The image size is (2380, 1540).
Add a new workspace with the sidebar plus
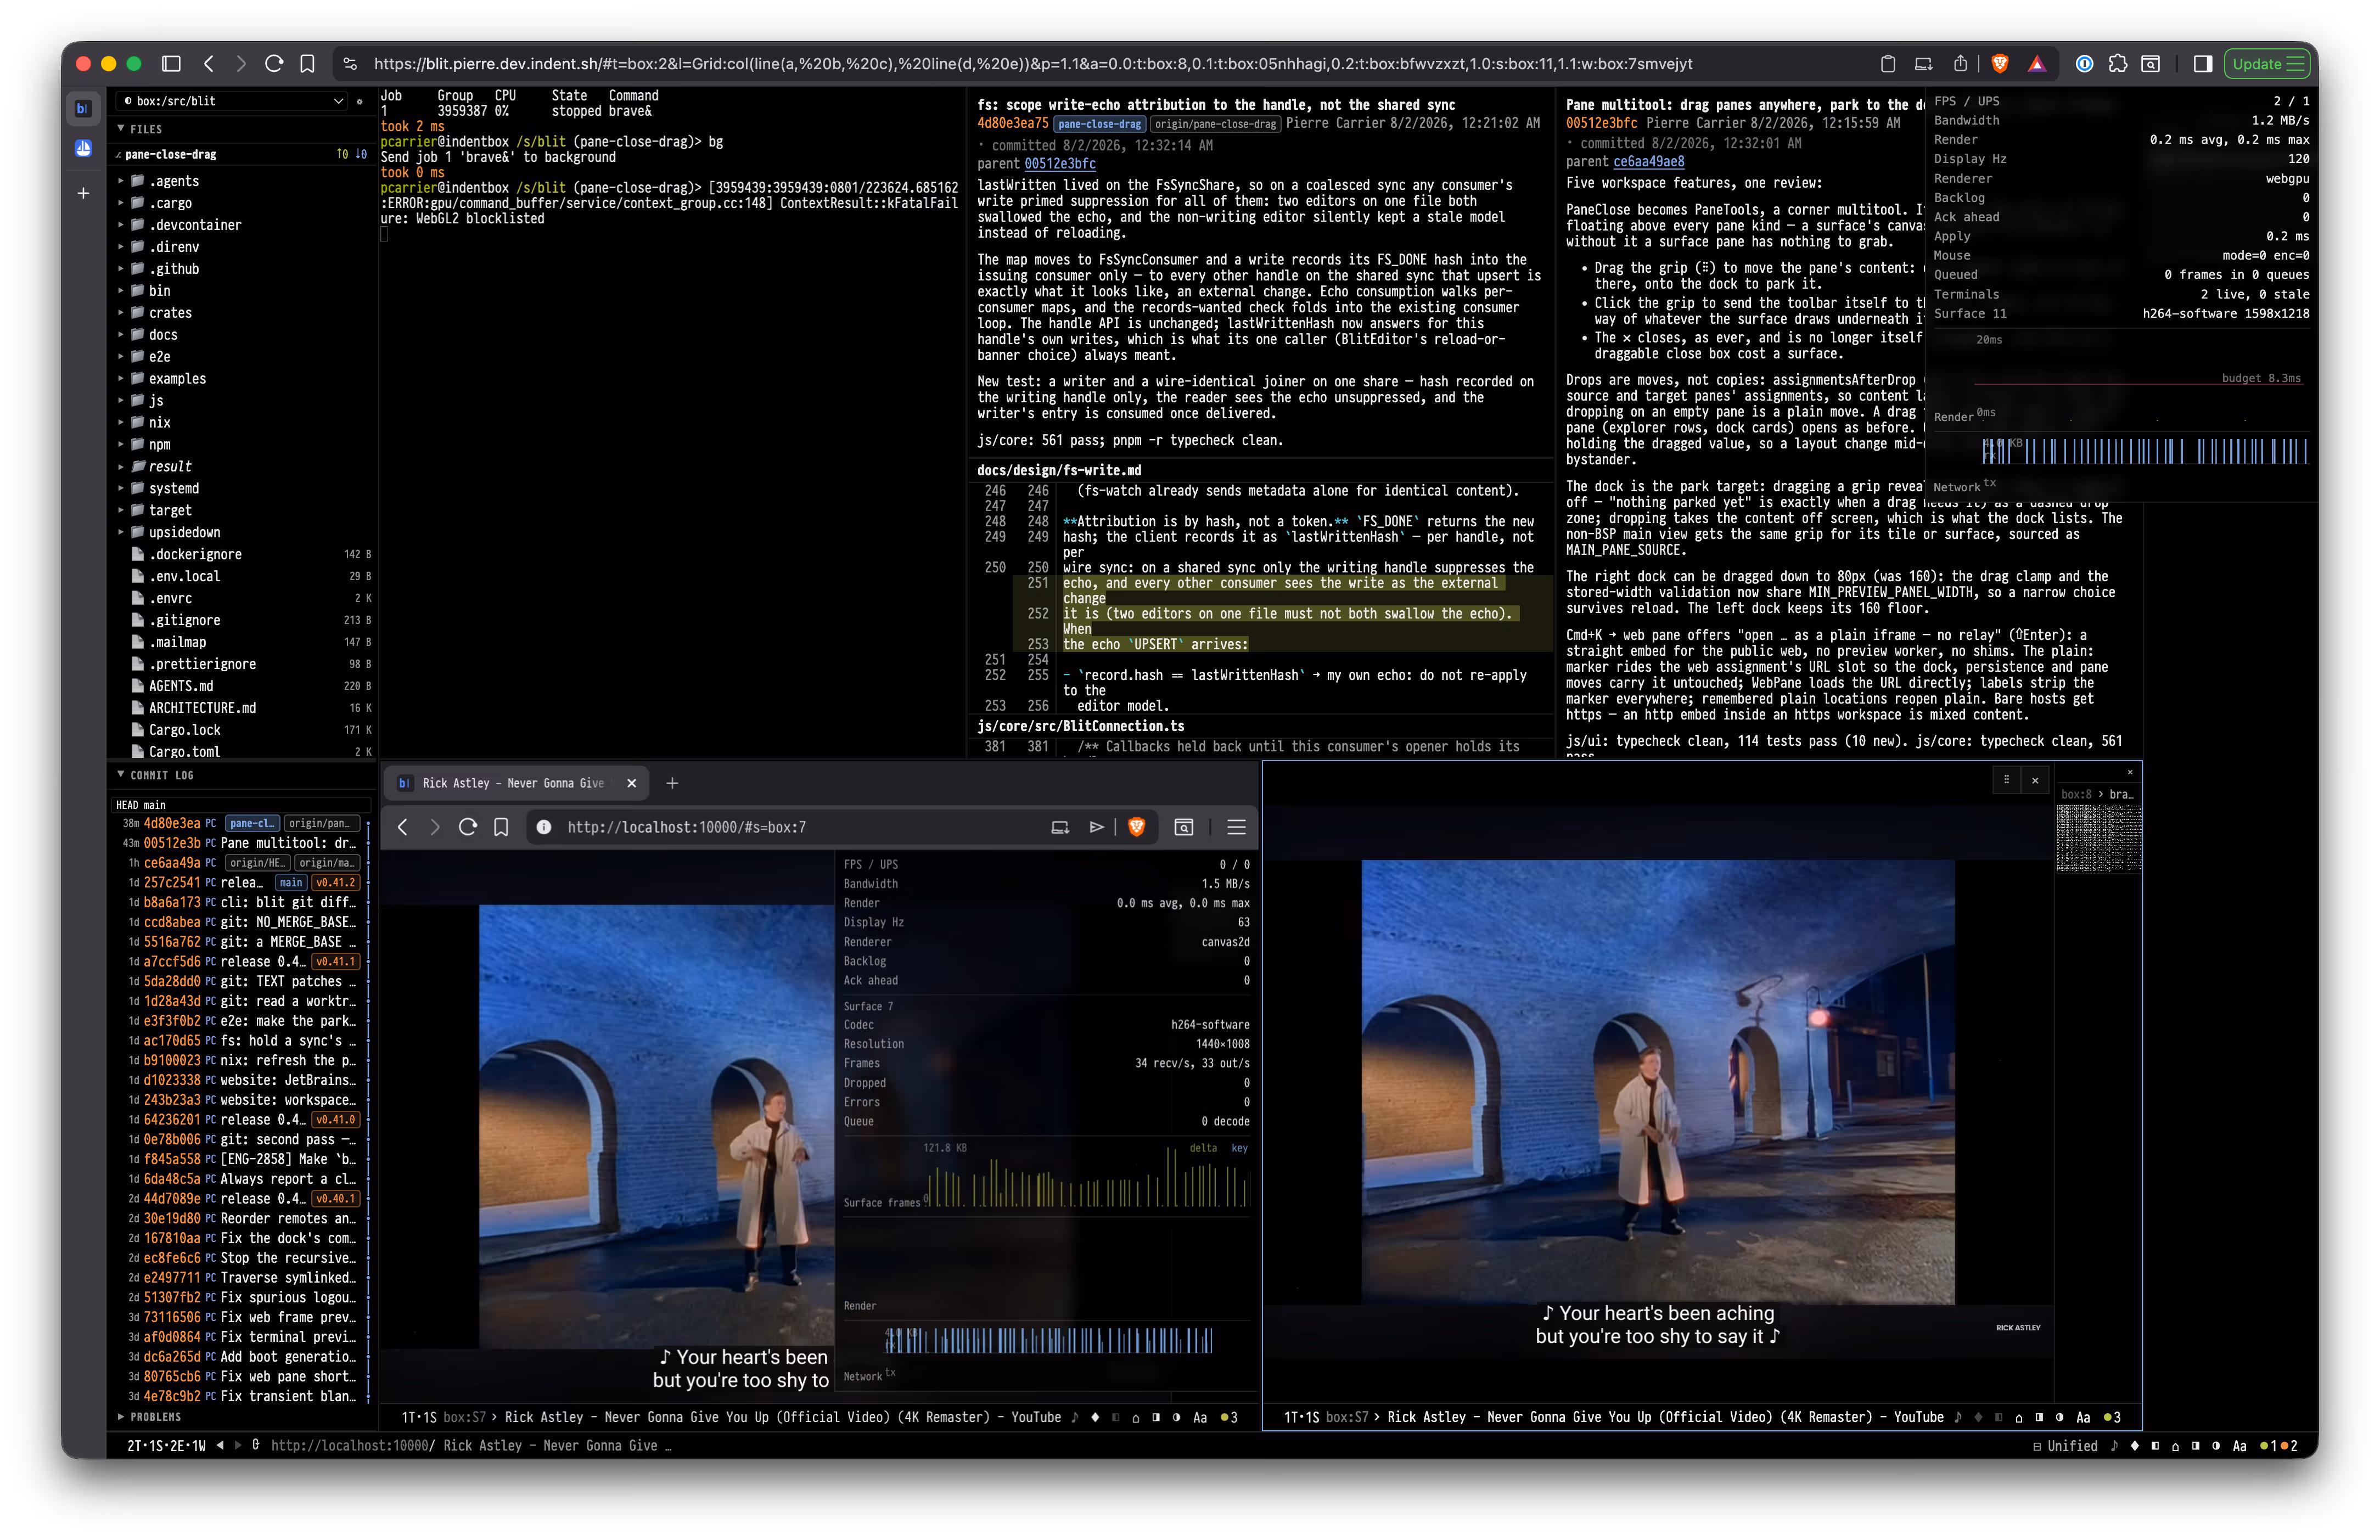click(83, 193)
